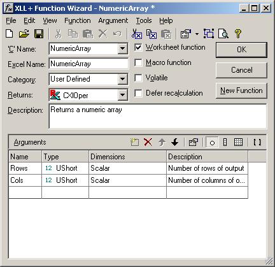
Task: Open the Returns type dropdown
Action: point(122,94)
